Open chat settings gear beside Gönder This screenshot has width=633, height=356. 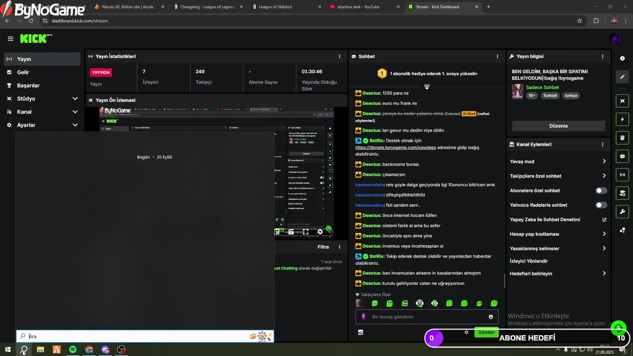click(x=466, y=332)
